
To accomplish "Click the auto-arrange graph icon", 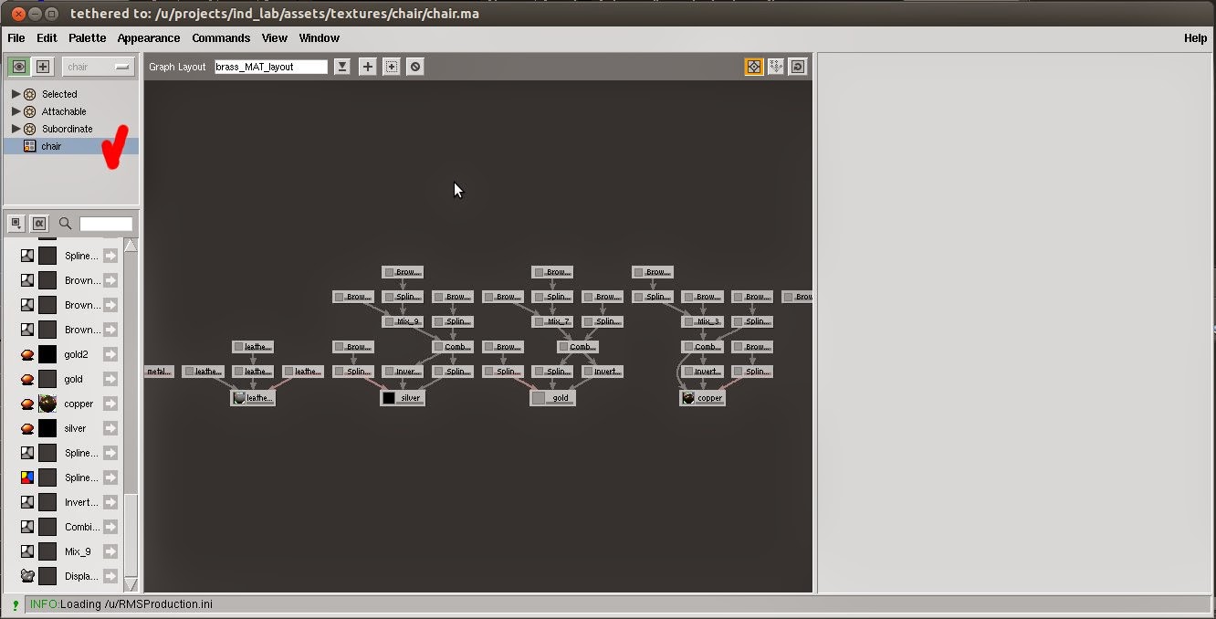I will (x=776, y=67).
